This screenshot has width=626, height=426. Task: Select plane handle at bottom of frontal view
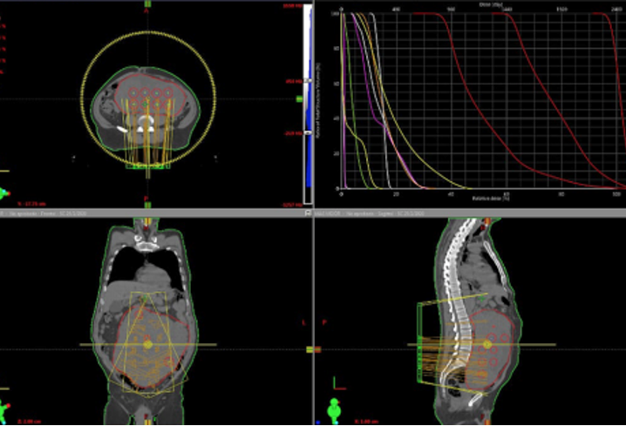(x=147, y=422)
